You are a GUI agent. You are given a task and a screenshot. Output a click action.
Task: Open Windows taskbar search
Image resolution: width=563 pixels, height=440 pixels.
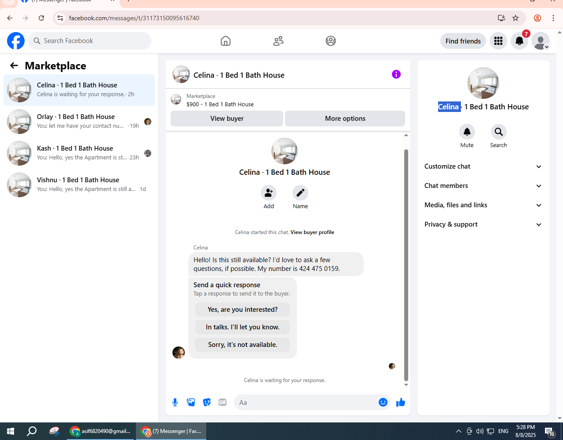tap(32, 431)
